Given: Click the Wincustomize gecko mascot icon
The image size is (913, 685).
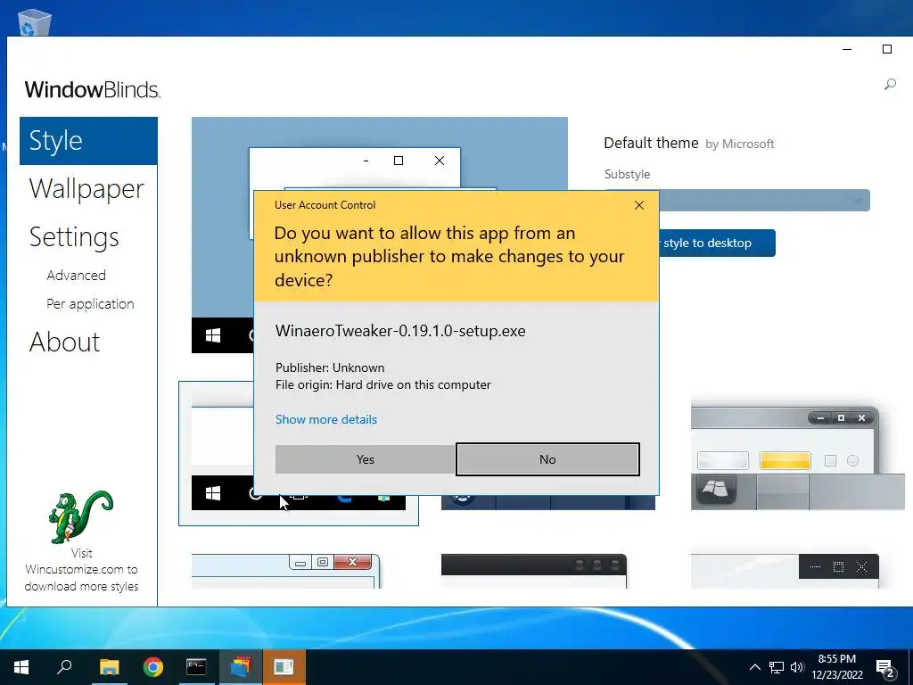Looking at the screenshot, I should pos(81,516).
